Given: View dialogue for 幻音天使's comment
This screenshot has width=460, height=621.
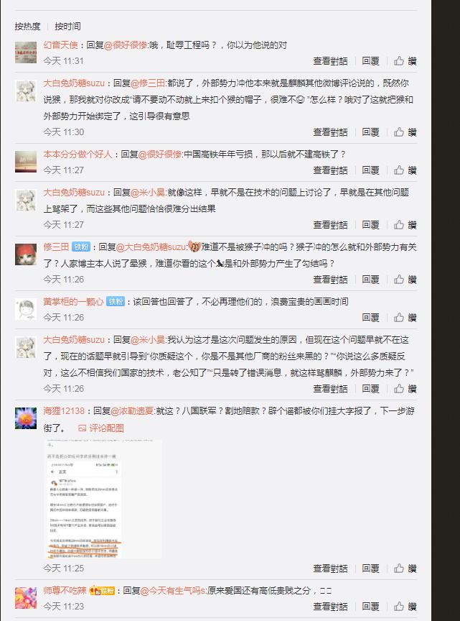Looking at the screenshot, I should point(330,61).
